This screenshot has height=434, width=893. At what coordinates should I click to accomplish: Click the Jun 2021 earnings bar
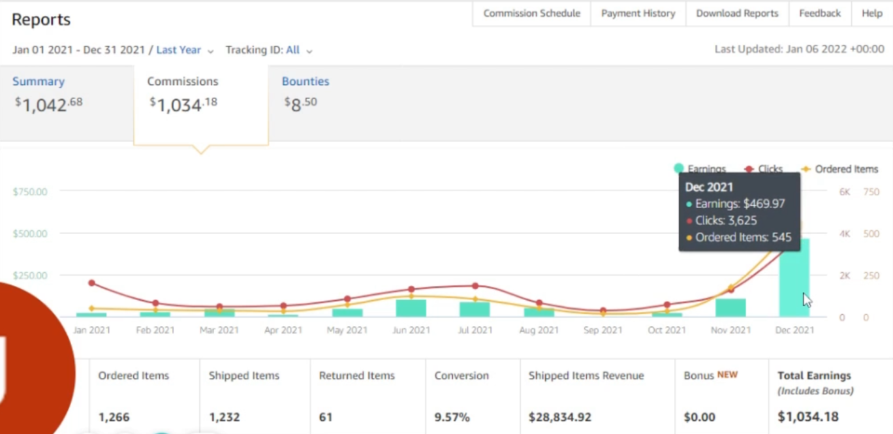coord(411,308)
